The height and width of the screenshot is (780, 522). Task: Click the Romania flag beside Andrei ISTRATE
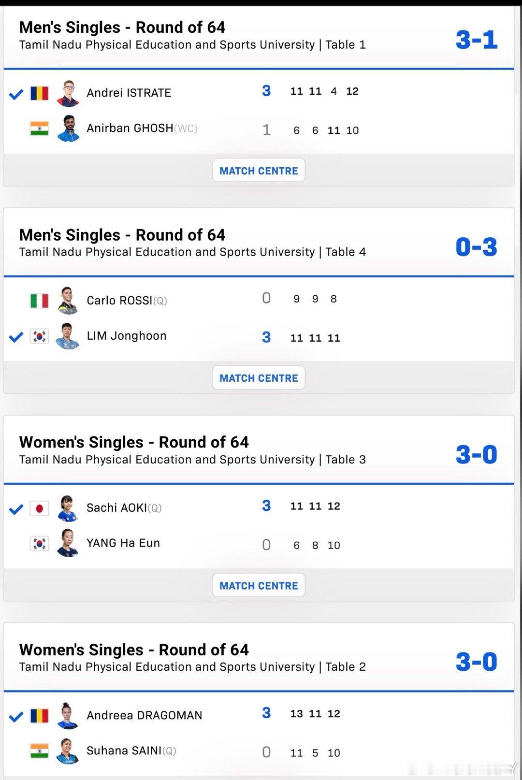pyautogui.click(x=39, y=93)
